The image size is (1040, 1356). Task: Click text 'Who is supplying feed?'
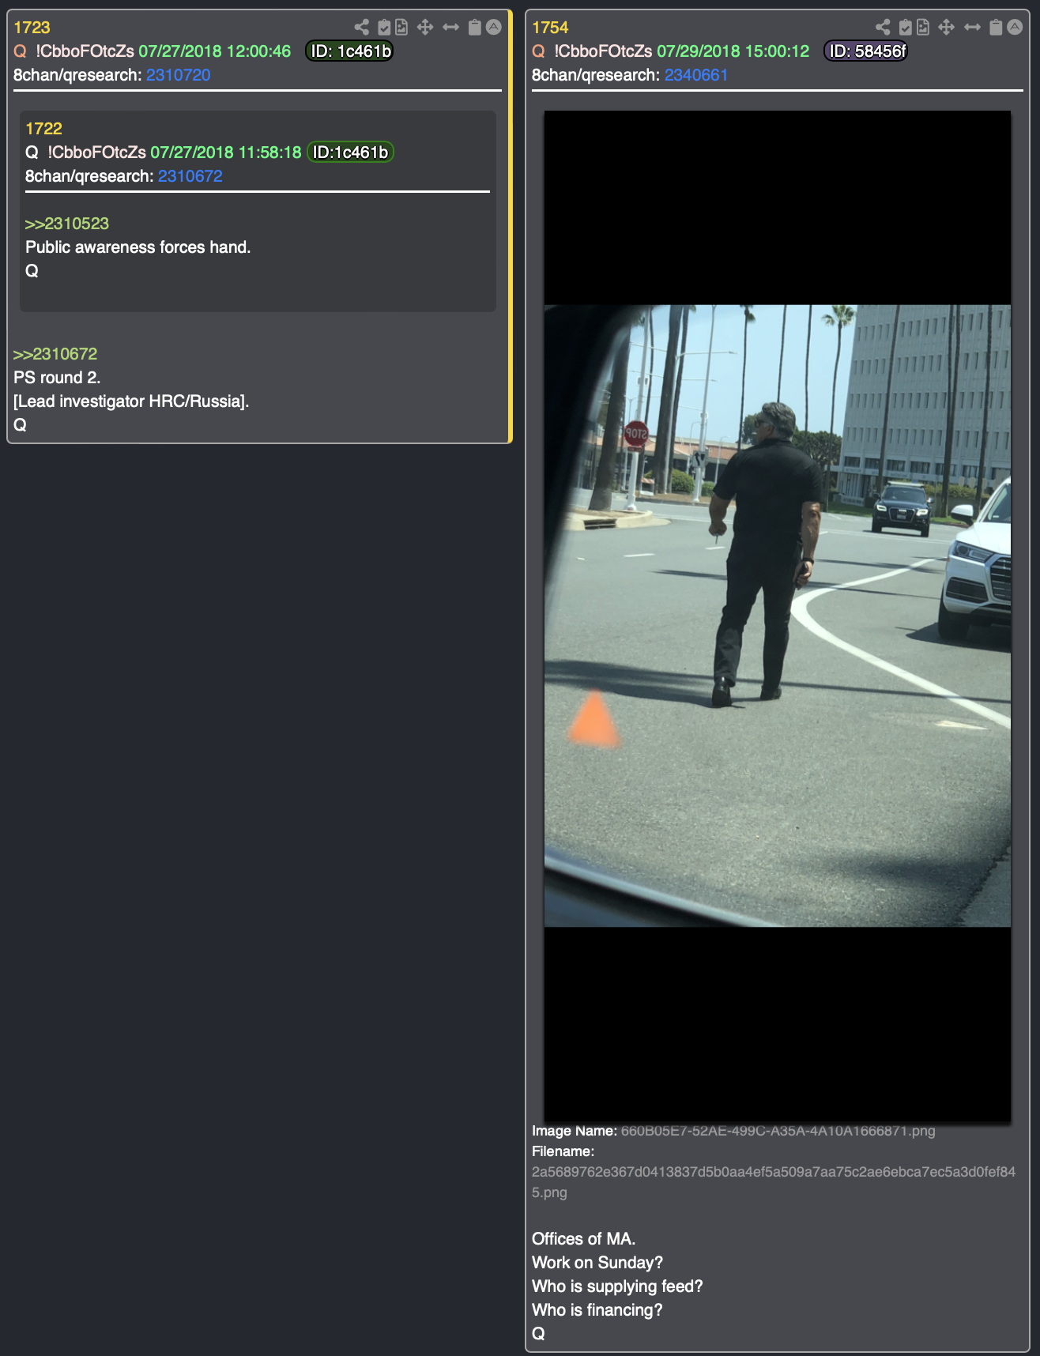point(617,1286)
